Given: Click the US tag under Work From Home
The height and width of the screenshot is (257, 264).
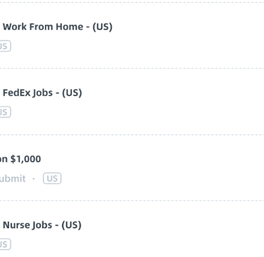Looking at the screenshot, I should click(5, 46).
